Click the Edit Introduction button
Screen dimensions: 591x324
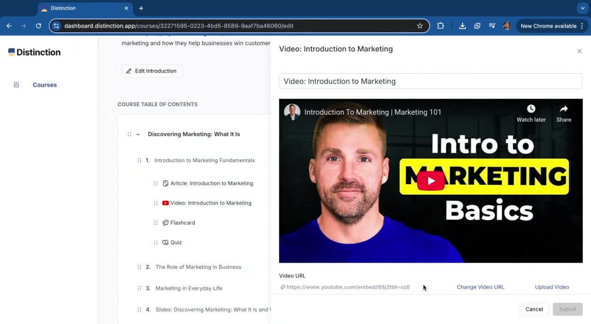pyautogui.click(x=151, y=71)
